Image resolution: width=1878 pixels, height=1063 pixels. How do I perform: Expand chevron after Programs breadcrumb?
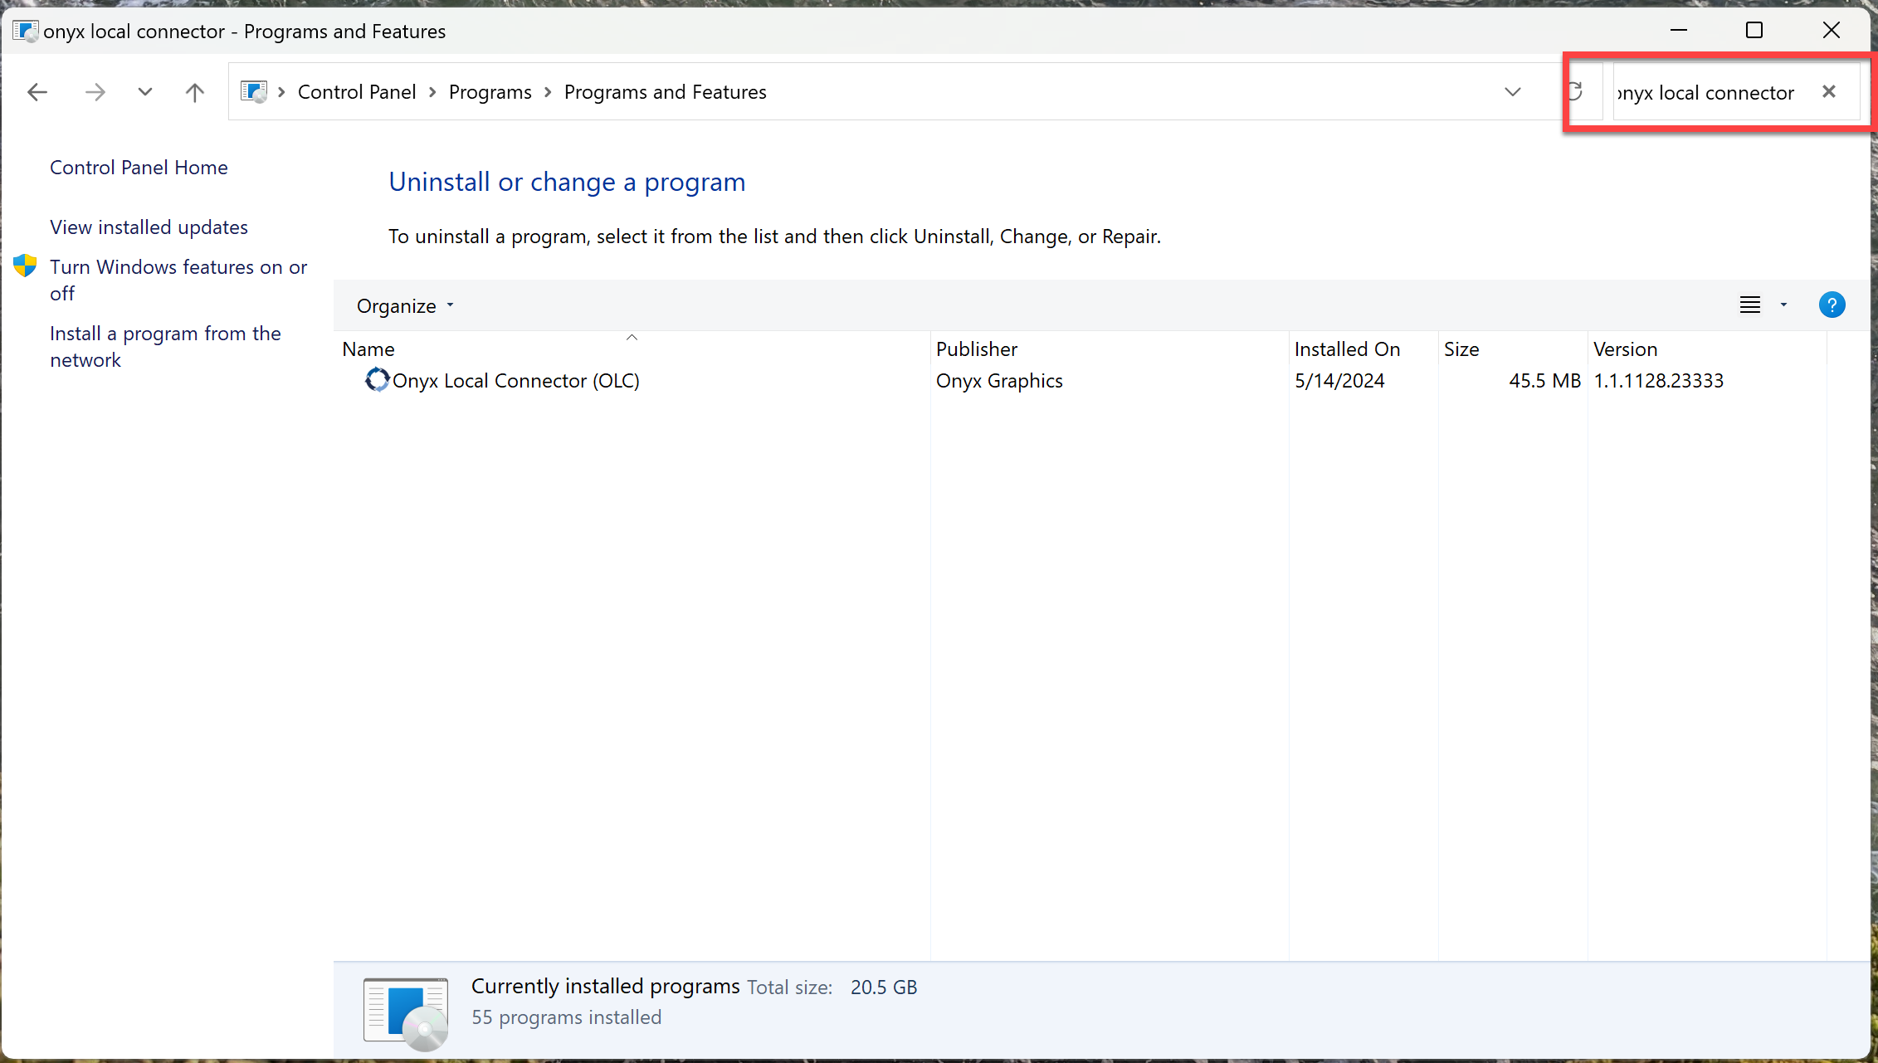[548, 92]
